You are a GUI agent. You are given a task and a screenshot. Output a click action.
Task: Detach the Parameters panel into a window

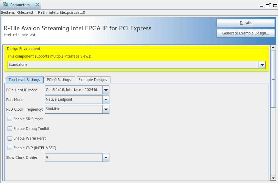click(268, 5)
